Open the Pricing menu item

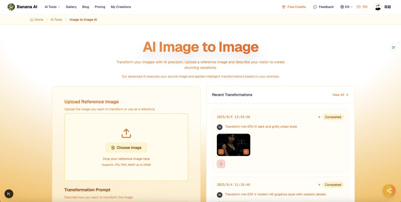100,7
